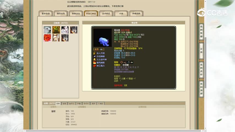The image size is (235, 132).
Task: Click the 神工鬼力 skill name
Action: 100,66
